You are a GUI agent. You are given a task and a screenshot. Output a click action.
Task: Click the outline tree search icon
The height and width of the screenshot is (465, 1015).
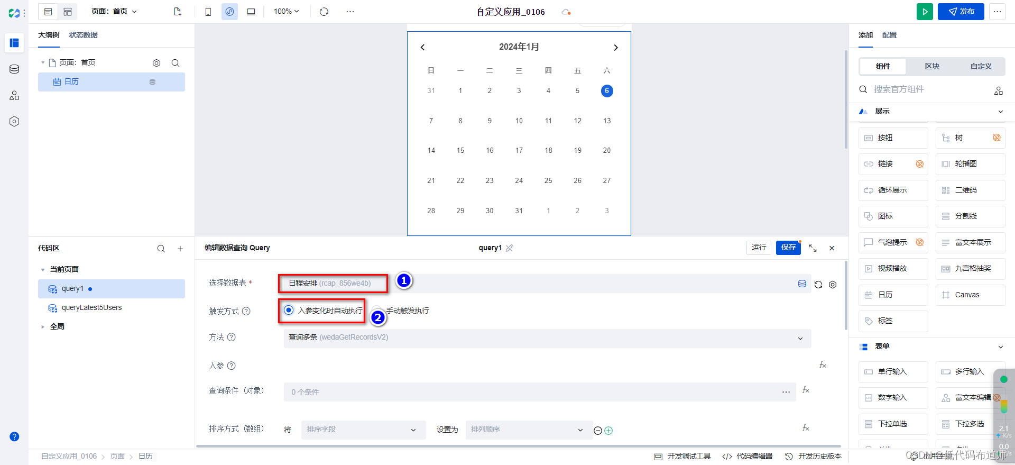click(x=176, y=63)
